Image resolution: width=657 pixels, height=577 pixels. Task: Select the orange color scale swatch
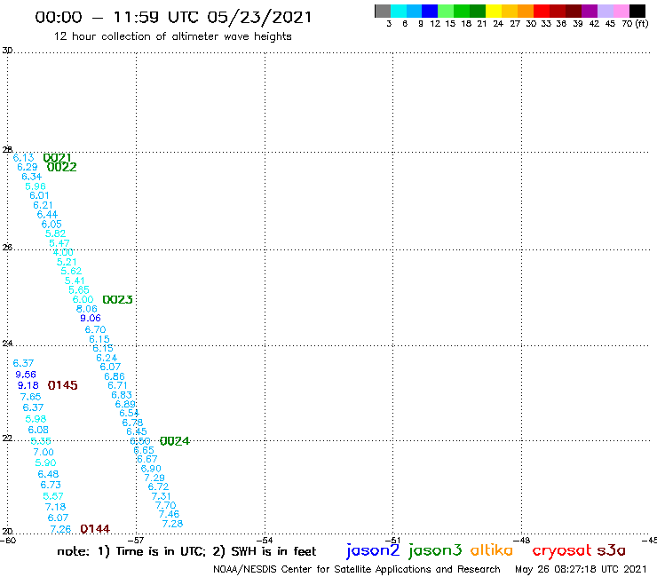tap(526, 11)
